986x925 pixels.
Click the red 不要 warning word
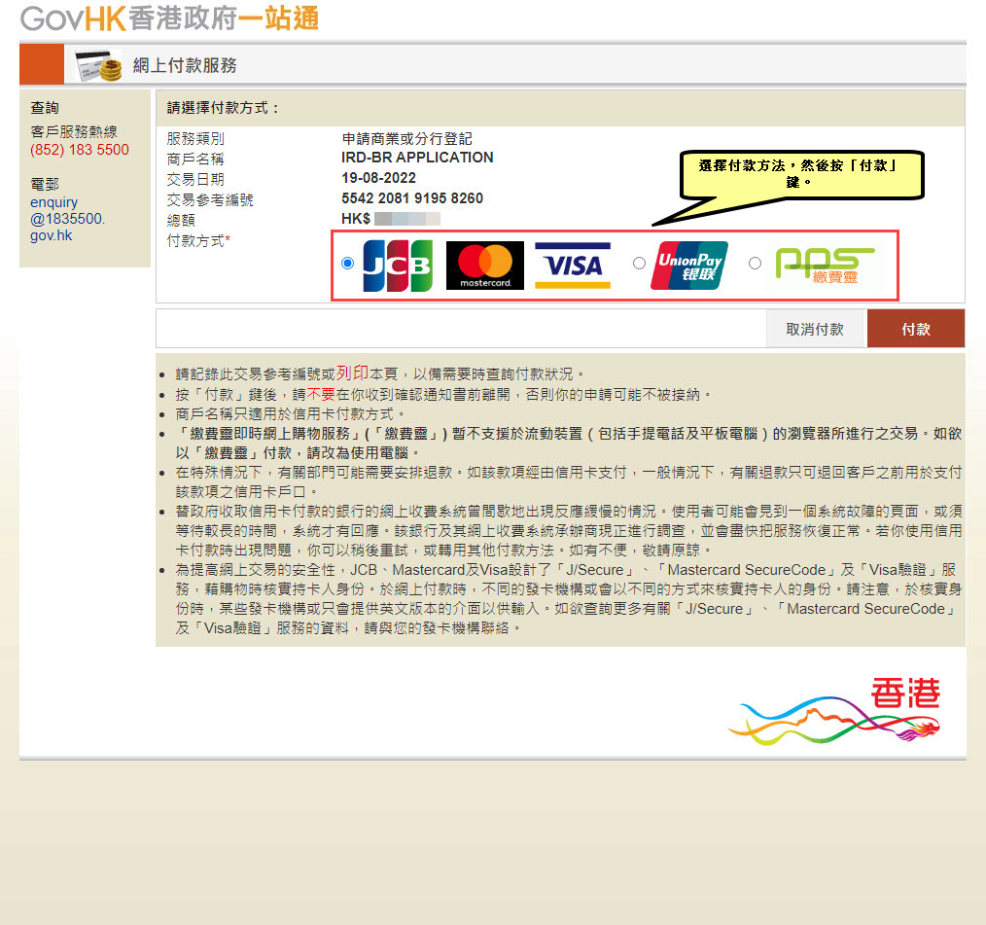coord(321,394)
